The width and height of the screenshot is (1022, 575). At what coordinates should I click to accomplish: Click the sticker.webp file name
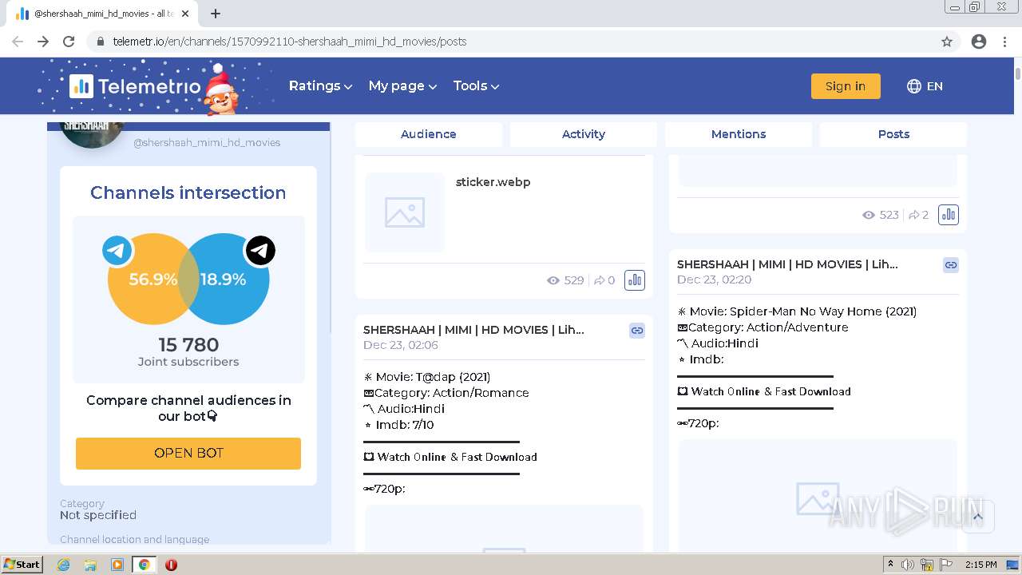point(493,182)
